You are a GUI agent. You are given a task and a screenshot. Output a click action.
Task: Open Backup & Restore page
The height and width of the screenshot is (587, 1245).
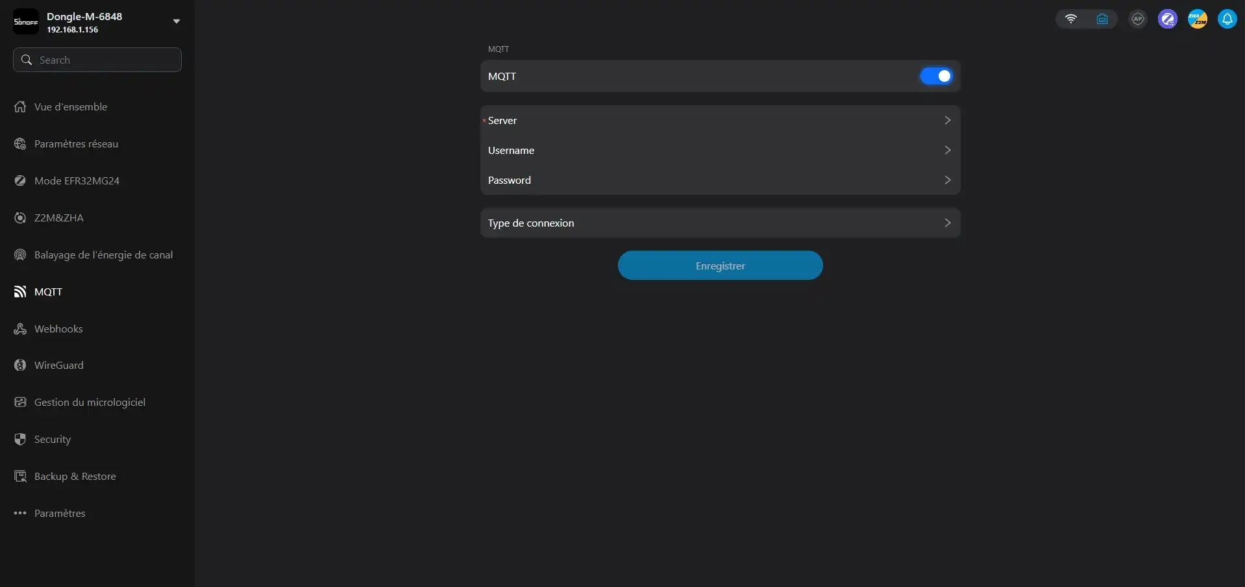(75, 477)
